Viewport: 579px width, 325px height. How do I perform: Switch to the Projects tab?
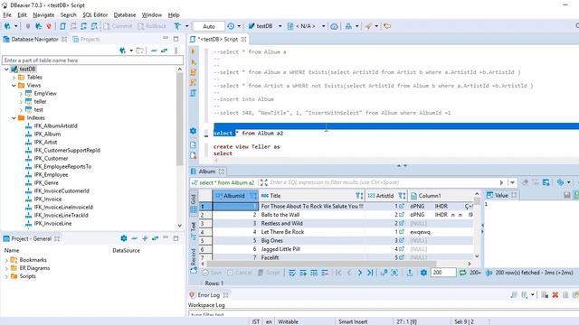click(86, 39)
